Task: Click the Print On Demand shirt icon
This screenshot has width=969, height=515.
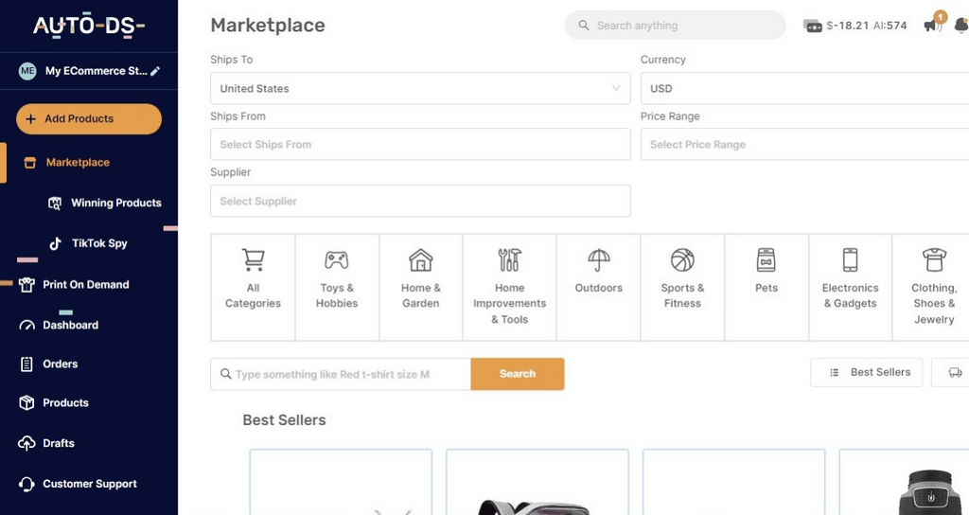Action: [x=26, y=285]
